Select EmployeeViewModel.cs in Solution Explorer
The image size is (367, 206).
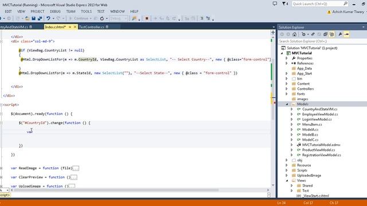point(320,114)
